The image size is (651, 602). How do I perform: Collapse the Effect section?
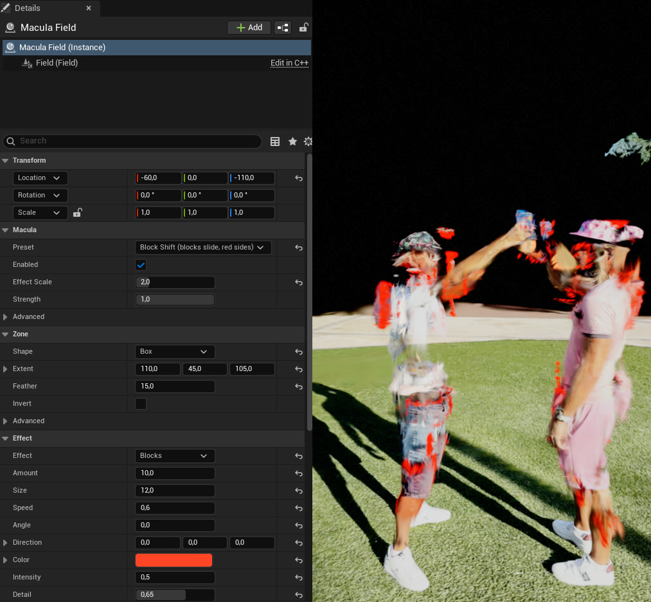(x=5, y=439)
